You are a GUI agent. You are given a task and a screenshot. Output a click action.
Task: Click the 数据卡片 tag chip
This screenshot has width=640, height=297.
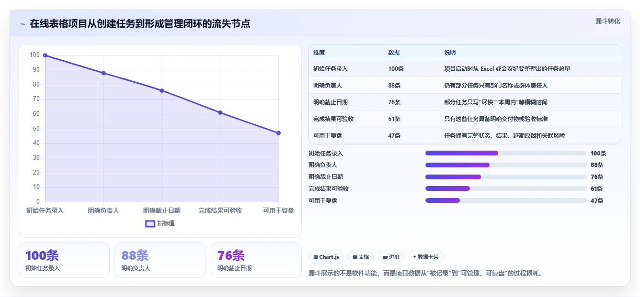coord(426,257)
